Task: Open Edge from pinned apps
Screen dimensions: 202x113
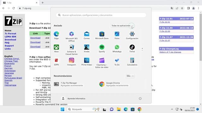Action: (56, 35)
